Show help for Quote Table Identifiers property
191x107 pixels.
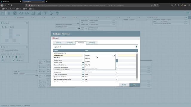click(x=83, y=77)
